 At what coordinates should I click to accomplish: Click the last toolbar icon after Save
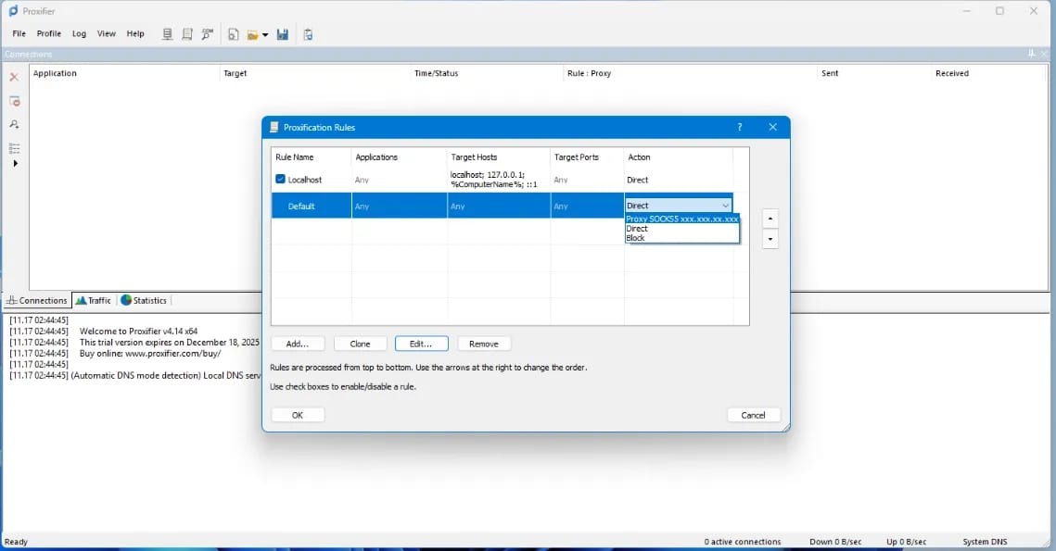pyautogui.click(x=308, y=34)
